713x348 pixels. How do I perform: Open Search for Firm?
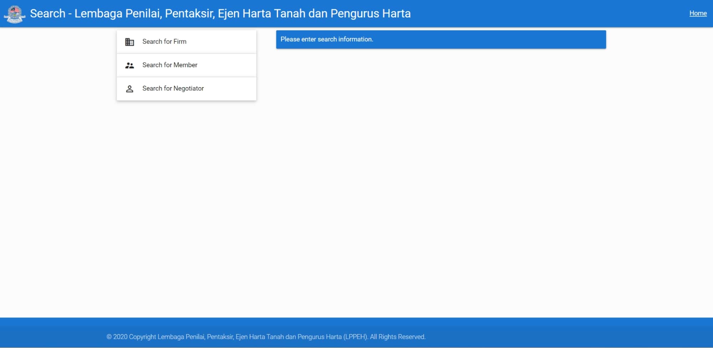coord(186,42)
